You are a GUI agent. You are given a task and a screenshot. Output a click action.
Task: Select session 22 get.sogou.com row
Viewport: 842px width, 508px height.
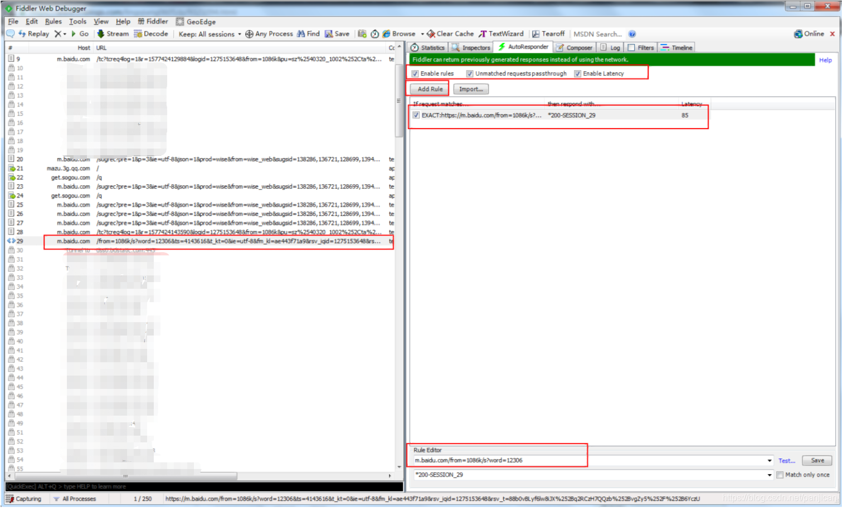pyautogui.click(x=201, y=177)
